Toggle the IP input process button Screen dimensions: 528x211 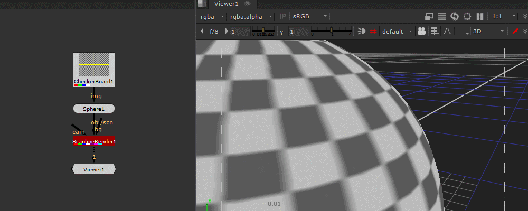283,16
